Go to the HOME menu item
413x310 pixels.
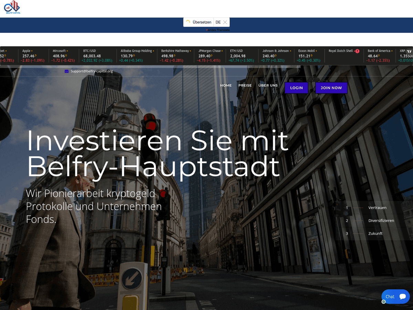[226, 85]
